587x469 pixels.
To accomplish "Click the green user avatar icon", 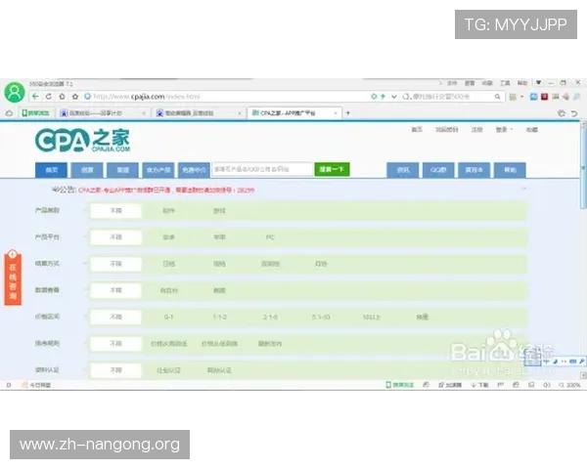I will pos(15,92).
